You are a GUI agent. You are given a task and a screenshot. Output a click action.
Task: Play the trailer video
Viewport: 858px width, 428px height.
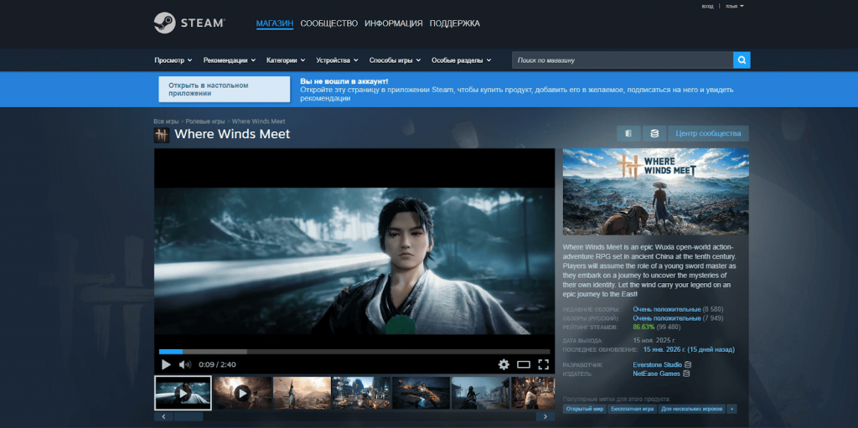point(166,364)
